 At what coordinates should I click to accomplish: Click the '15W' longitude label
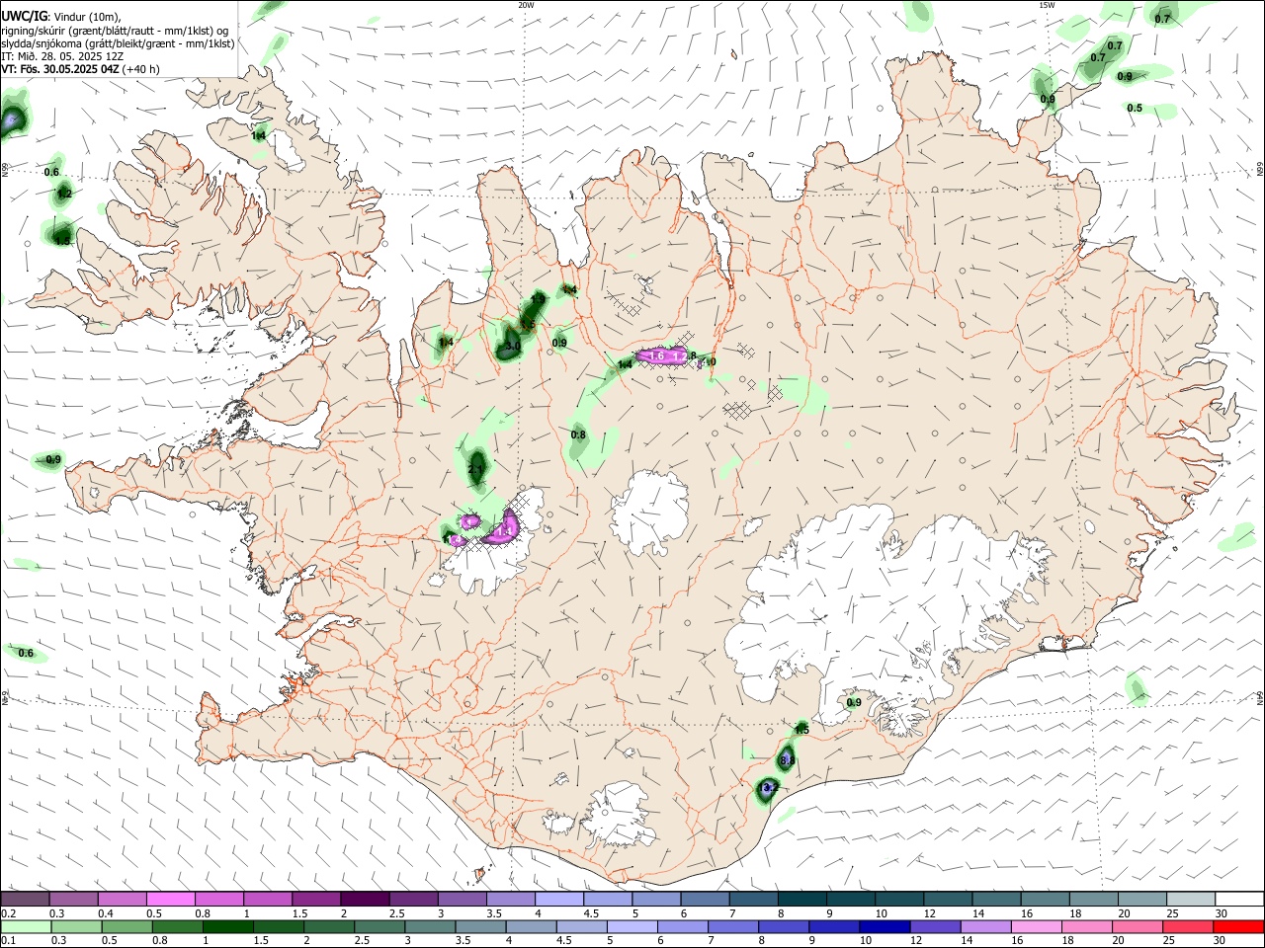click(1047, 5)
